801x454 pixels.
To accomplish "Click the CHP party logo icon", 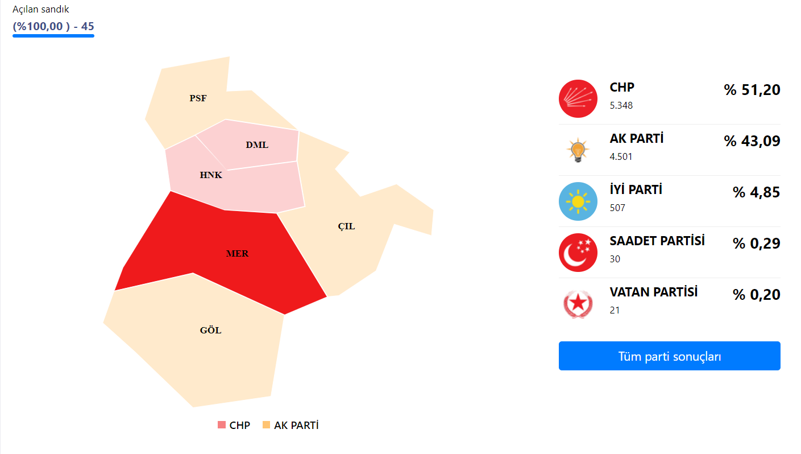I will point(578,99).
